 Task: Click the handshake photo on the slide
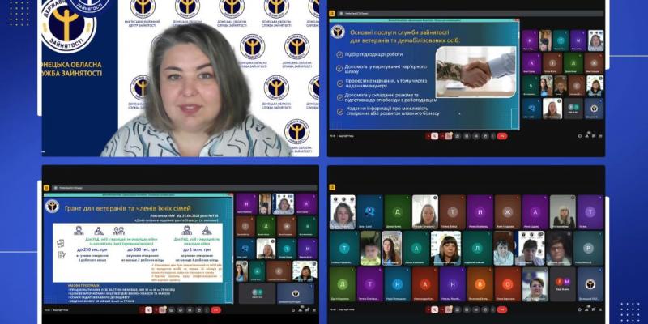click(x=475, y=72)
